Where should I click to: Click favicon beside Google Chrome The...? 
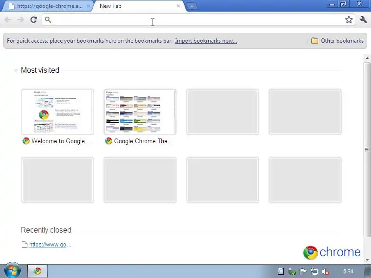[109, 141]
